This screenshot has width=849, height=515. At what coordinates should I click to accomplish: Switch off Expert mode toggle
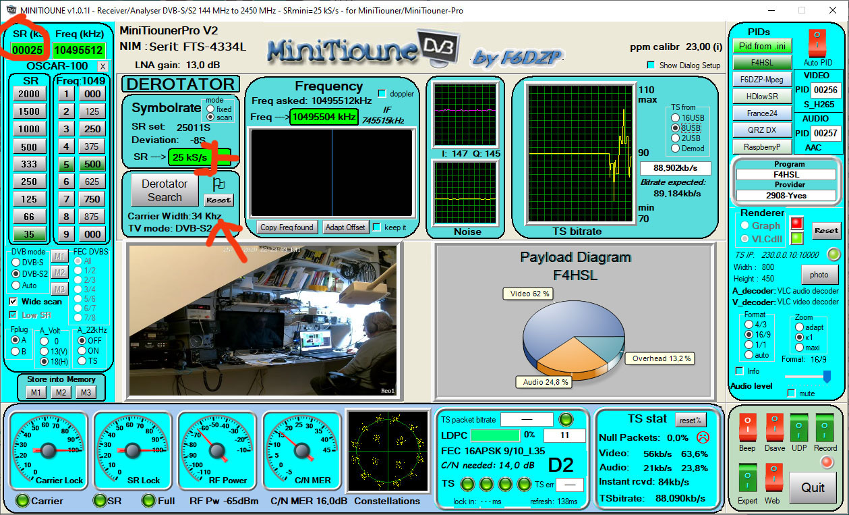(746, 477)
